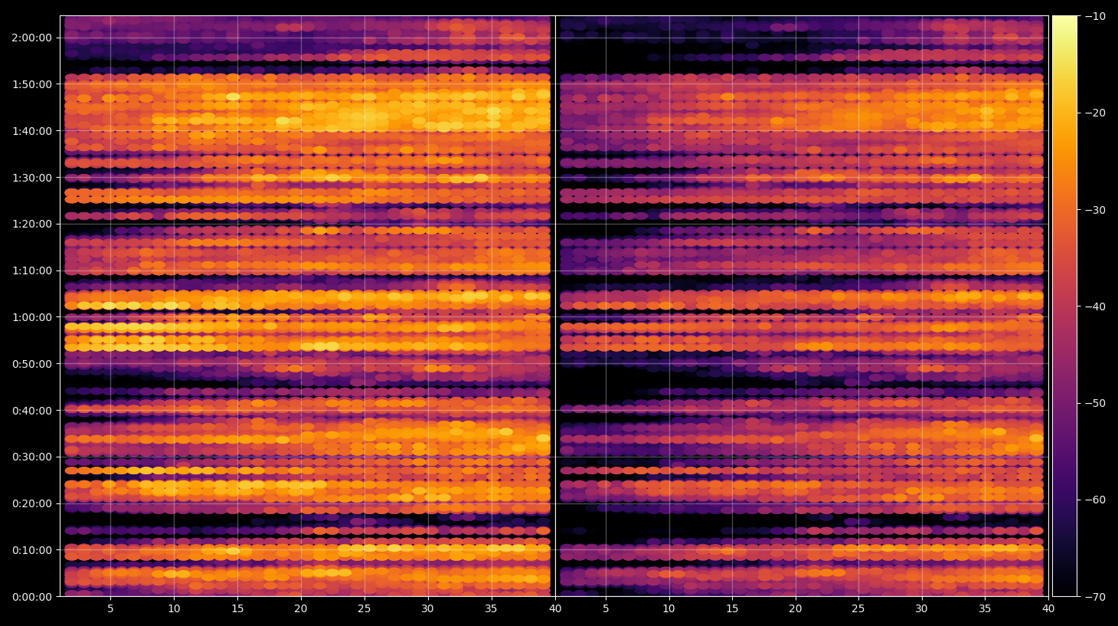Select the −20 colorbar tick label
The height and width of the screenshot is (626, 1118).
tap(1095, 113)
